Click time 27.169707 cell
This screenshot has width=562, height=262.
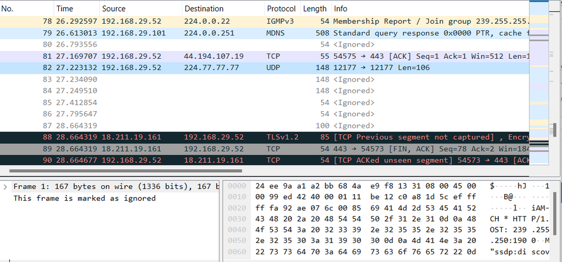(76, 56)
